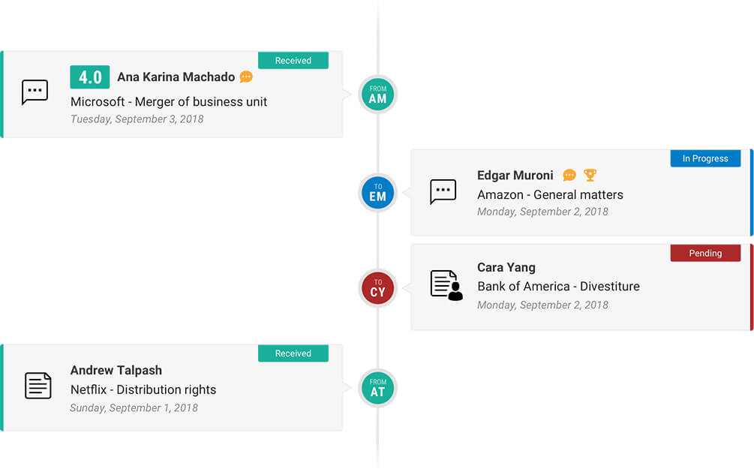Viewport: 754px width, 472px height.
Task: Open the FROM AM timeline marker
Action: (377, 95)
